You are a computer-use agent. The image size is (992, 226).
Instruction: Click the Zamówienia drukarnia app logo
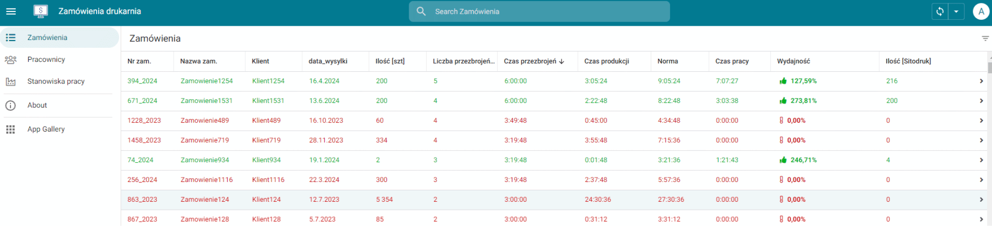tap(40, 11)
